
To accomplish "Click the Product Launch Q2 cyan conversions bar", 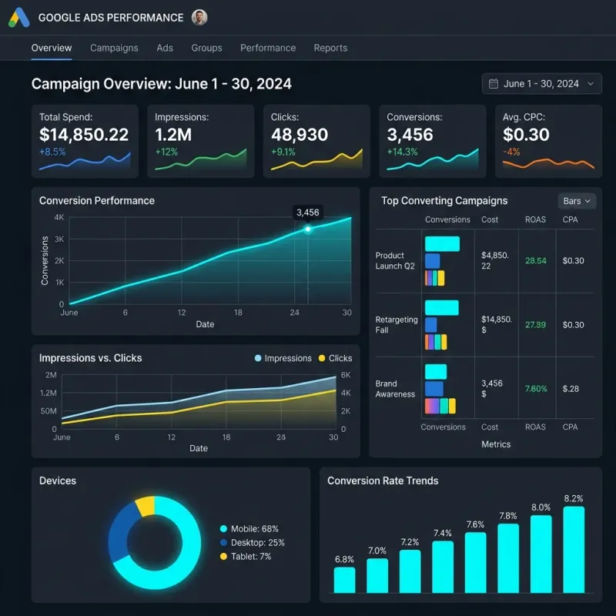I will coord(442,244).
